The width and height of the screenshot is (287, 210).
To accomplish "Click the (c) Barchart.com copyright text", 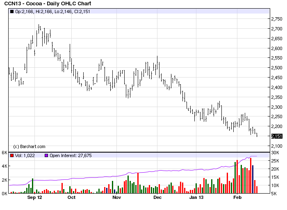I will [x=29, y=146].
